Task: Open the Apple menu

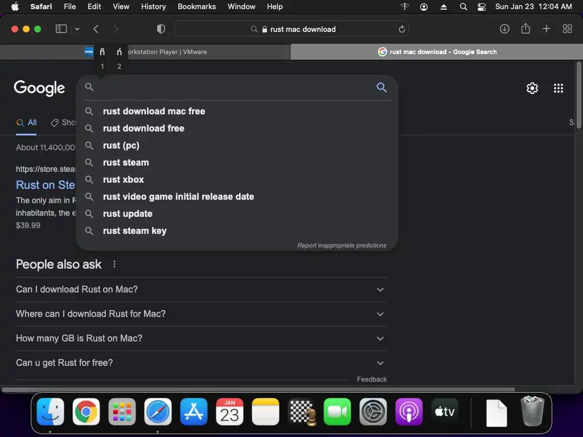Action: pyautogui.click(x=15, y=7)
